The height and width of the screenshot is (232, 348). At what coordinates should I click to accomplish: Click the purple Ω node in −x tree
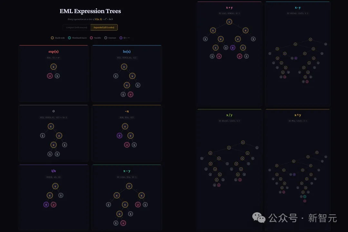(x=120, y=135)
